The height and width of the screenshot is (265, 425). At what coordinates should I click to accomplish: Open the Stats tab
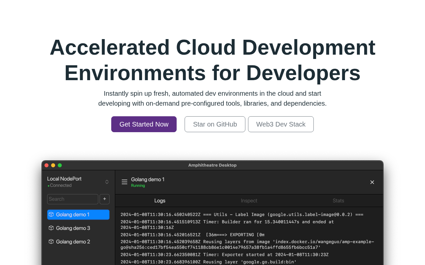point(338,201)
